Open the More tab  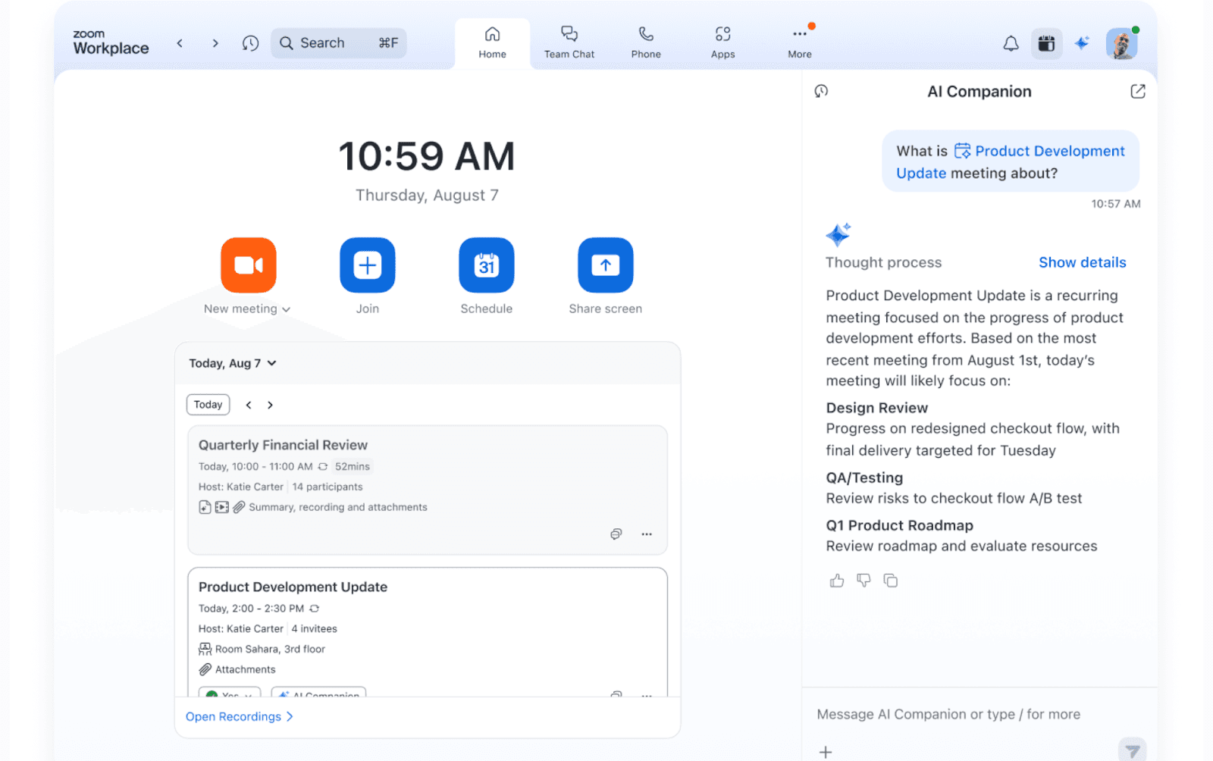click(x=800, y=43)
